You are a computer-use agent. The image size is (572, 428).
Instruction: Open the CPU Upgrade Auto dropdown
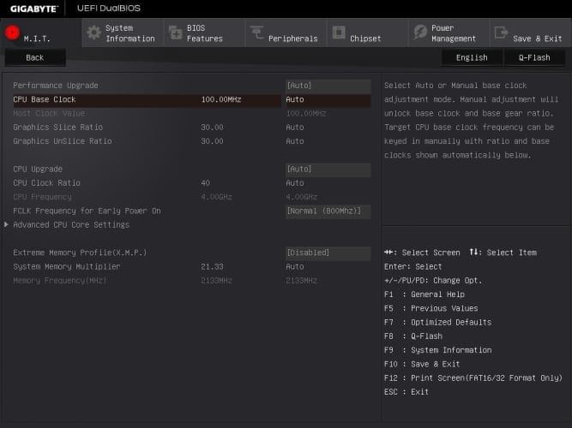[328, 169]
